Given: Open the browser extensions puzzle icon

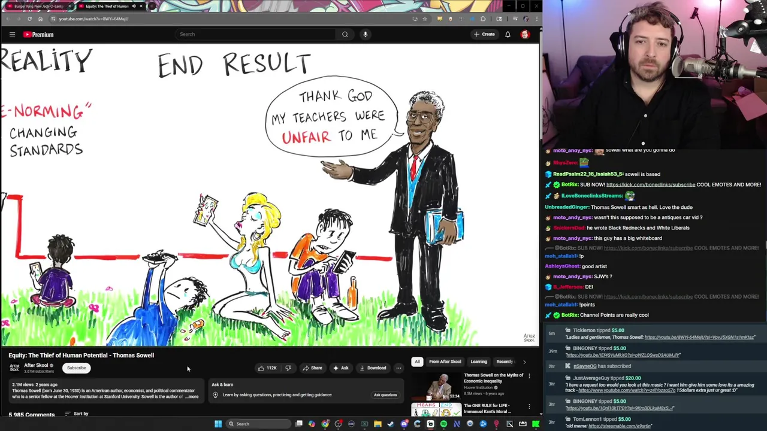Looking at the screenshot, I should [483, 19].
